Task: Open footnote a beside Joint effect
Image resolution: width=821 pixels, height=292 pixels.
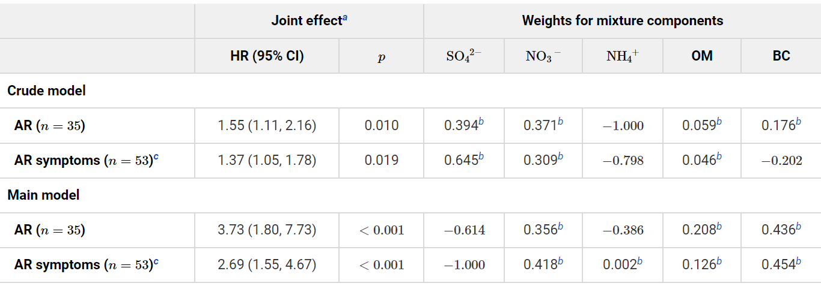Action: coord(345,18)
